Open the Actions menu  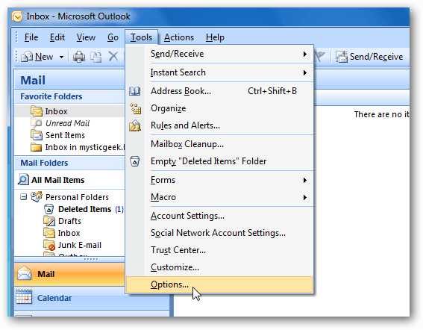(179, 37)
